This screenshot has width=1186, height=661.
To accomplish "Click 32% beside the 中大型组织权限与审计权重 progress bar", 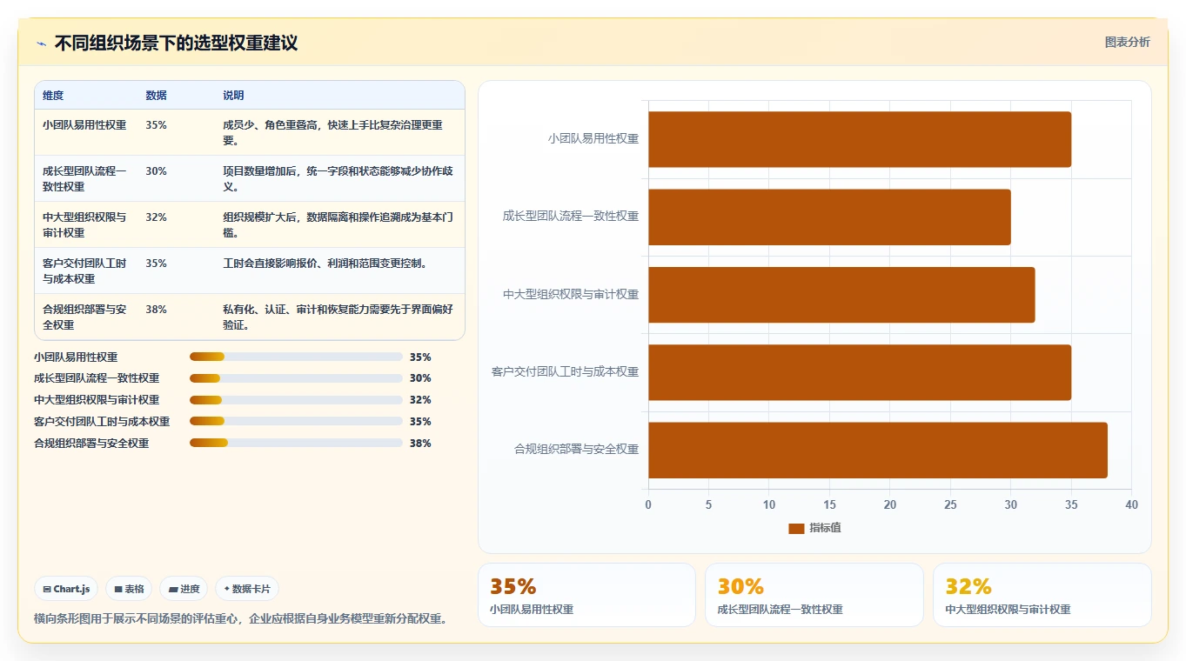I will [x=420, y=400].
